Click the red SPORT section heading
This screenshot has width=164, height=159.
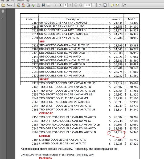44,79
